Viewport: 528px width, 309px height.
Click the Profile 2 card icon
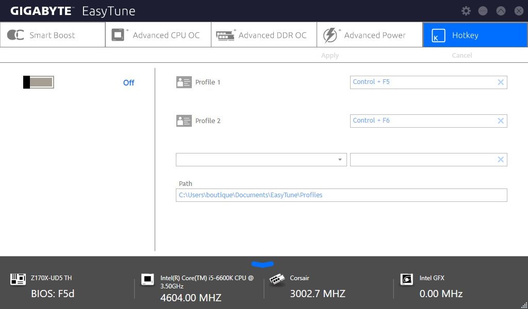(x=184, y=121)
